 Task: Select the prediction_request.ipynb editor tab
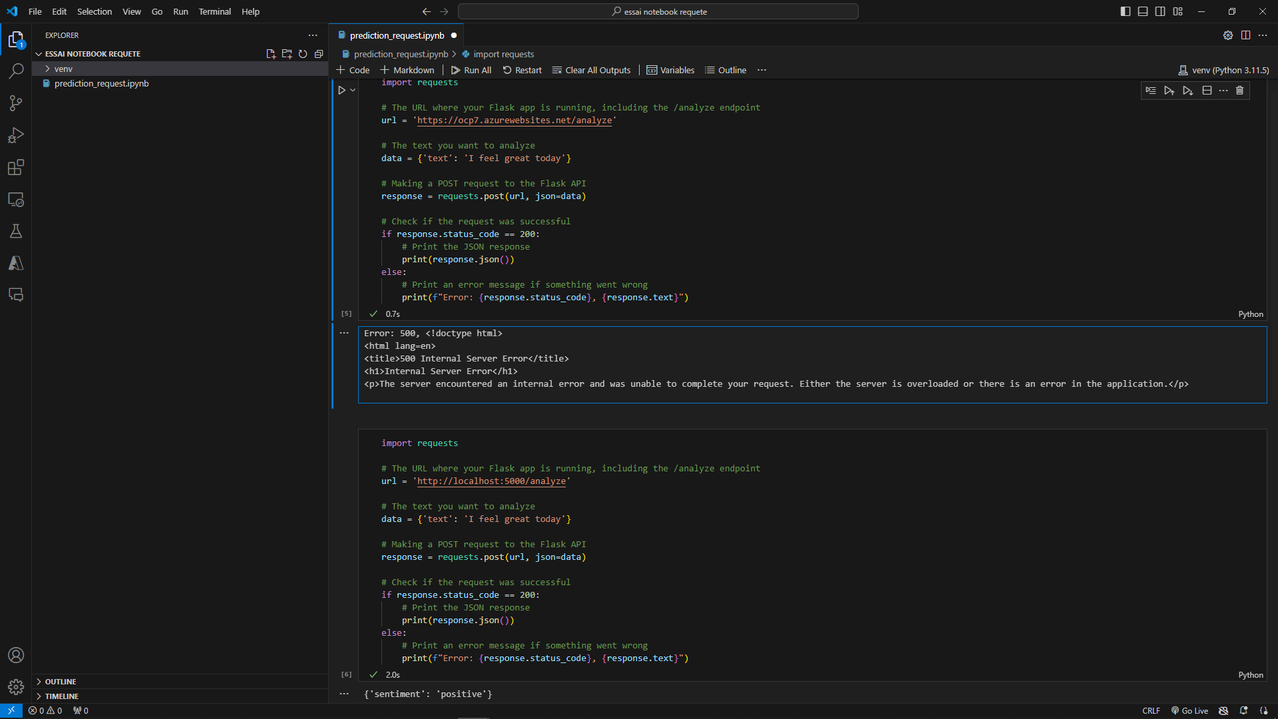click(397, 35)
